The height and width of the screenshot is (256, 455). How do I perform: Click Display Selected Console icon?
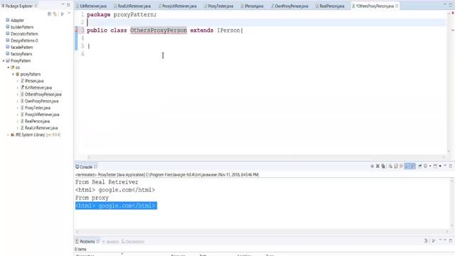coord(425,166)
